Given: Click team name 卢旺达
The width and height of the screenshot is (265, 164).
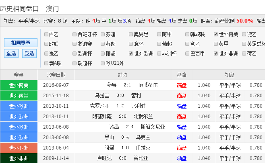Looking at the screenshot, I should pos(105,158).
